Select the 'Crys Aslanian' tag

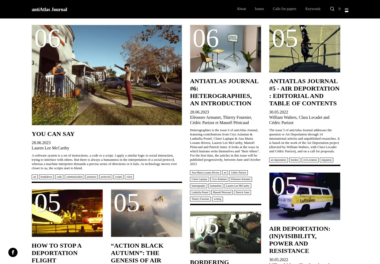click(219, 179)
